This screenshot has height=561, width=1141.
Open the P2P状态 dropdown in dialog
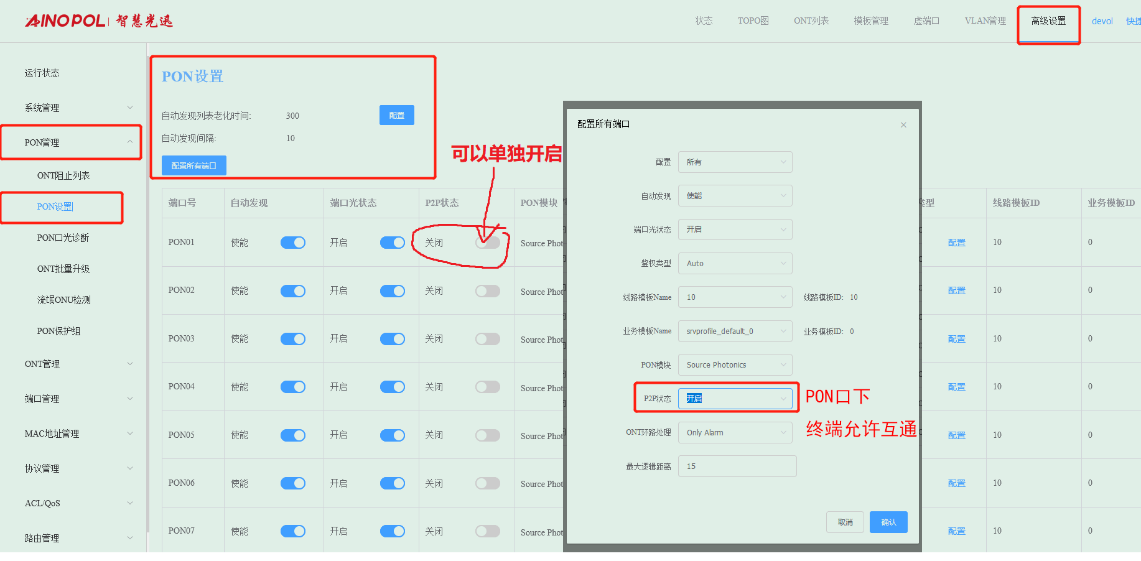[735, 399]
